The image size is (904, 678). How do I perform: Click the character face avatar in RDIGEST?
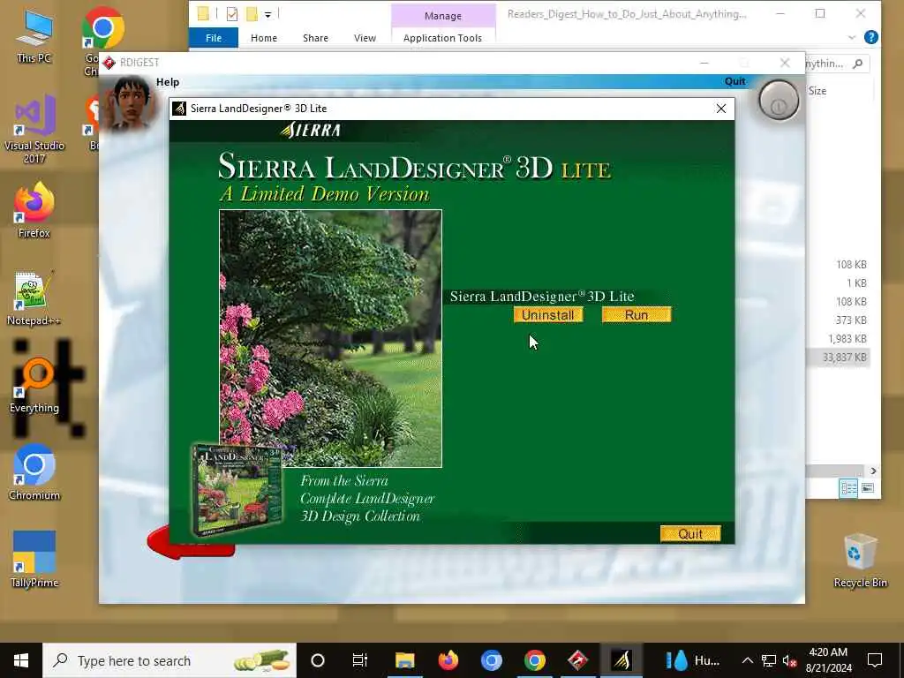[x=132, y=102]
